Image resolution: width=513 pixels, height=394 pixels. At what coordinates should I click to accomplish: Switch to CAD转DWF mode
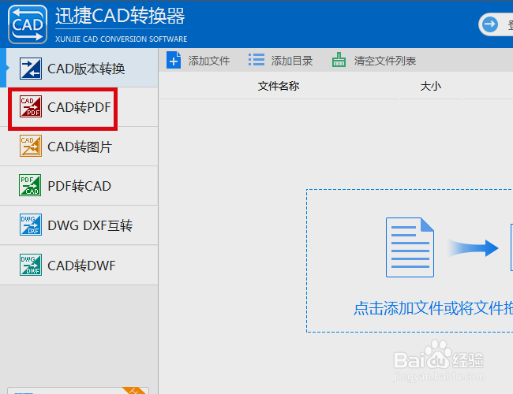click(x=81, y=266)
